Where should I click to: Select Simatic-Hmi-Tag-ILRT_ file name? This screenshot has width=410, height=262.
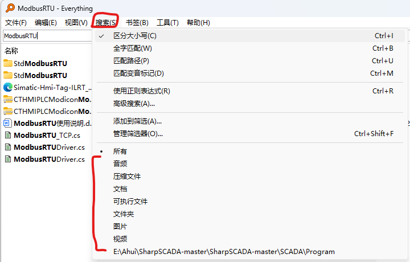(52, 87)
